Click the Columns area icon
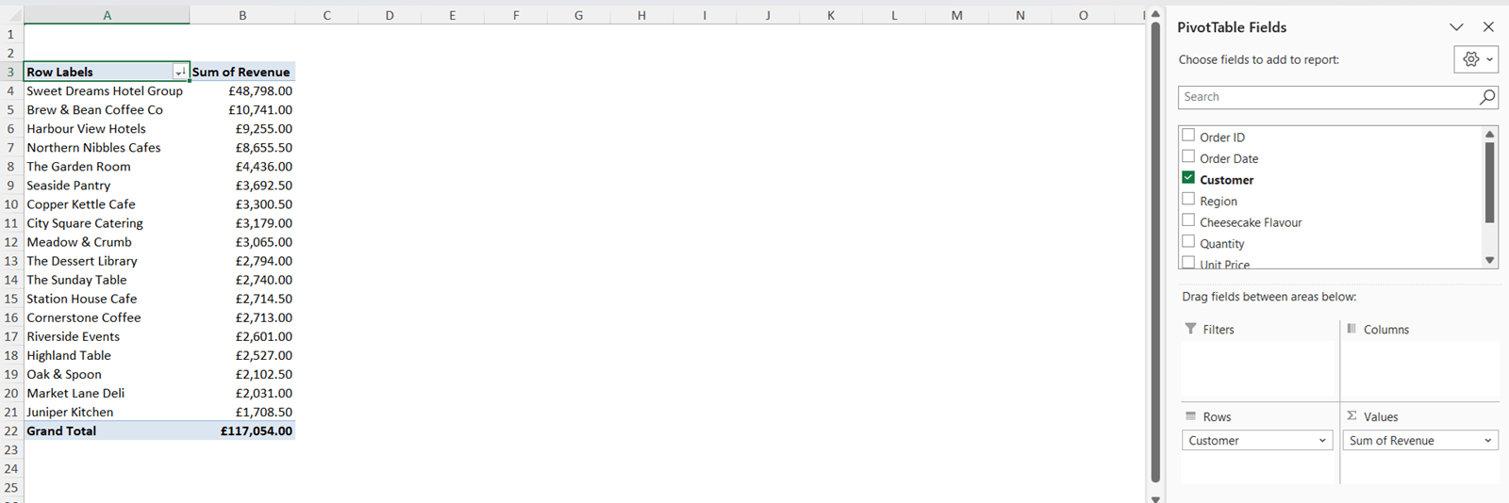This screenshot has height=503, width=1509. pos(1351,329)
